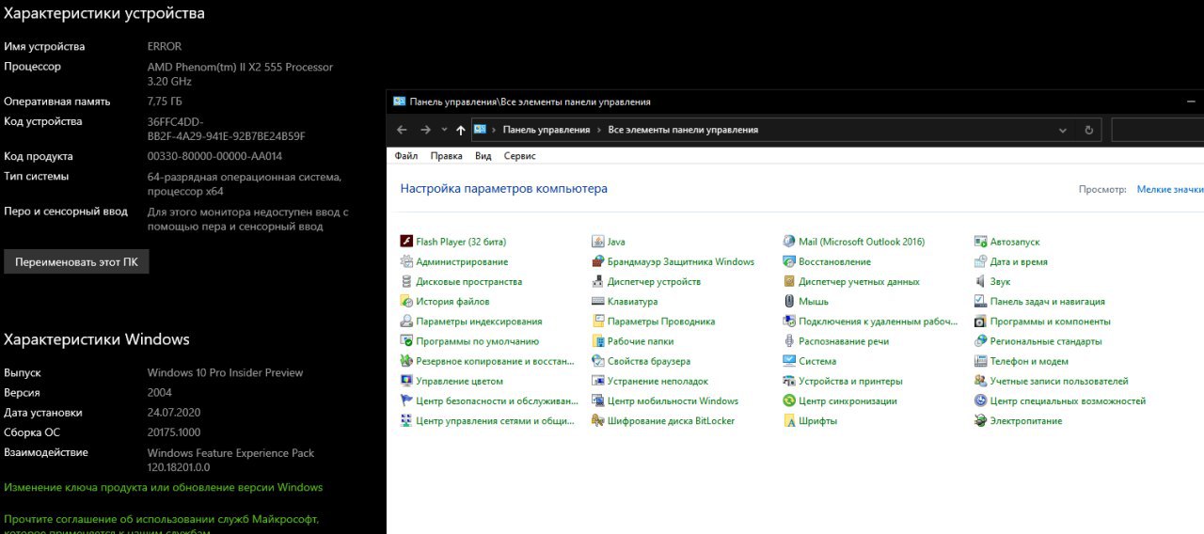Open the Шифрование диска BitLocker icon
The image size is (1204, 534).
pos(598,421)
